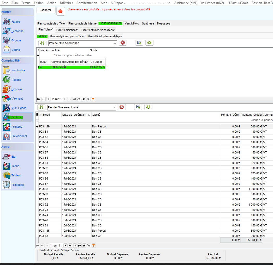The width and height of the screenshot is (273, 265).
Task: Select the Compte analytique par défaut row
Action: pyautogui.click(x=70, y=62)
